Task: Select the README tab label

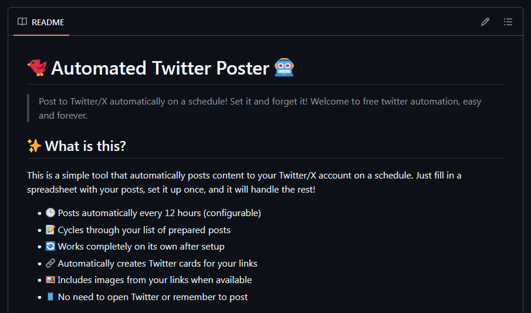Action: (x=48, y=22)
